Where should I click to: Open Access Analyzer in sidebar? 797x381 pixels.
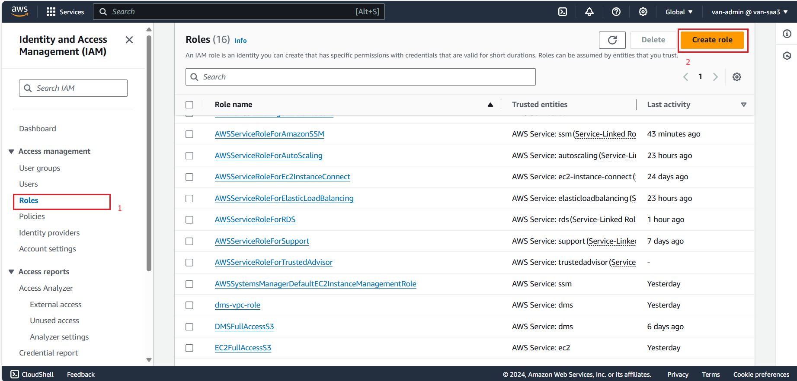click(x=46, y=288)
